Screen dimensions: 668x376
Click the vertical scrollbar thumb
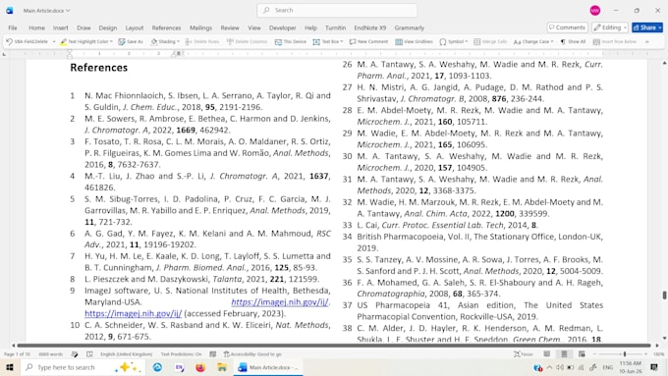coord(664,295)
